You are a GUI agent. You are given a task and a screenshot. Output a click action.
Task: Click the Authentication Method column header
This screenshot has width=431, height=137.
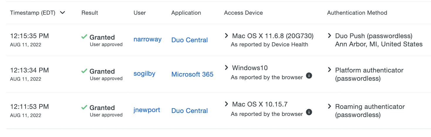click(x=357, y=13)
